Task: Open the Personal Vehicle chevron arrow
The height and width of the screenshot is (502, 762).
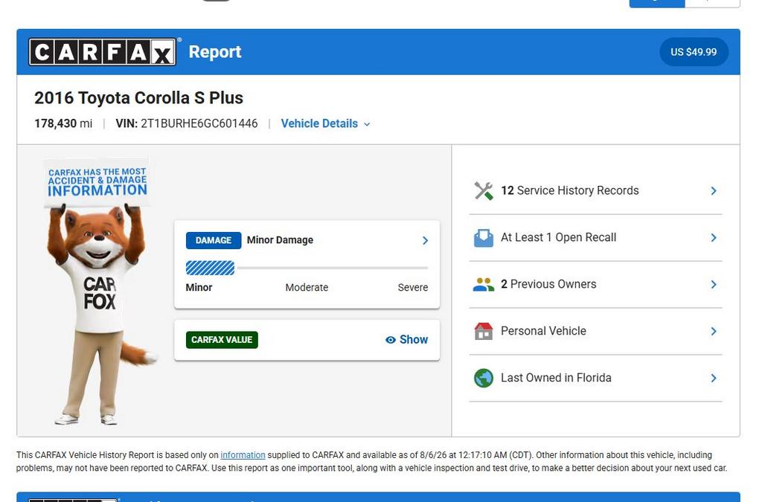Action: coord(714,331)
